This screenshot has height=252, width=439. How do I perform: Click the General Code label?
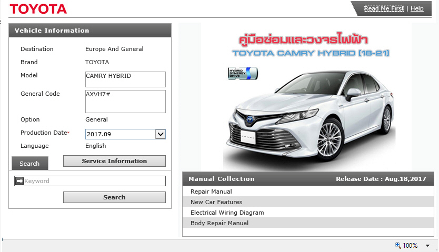pos(40,94)
